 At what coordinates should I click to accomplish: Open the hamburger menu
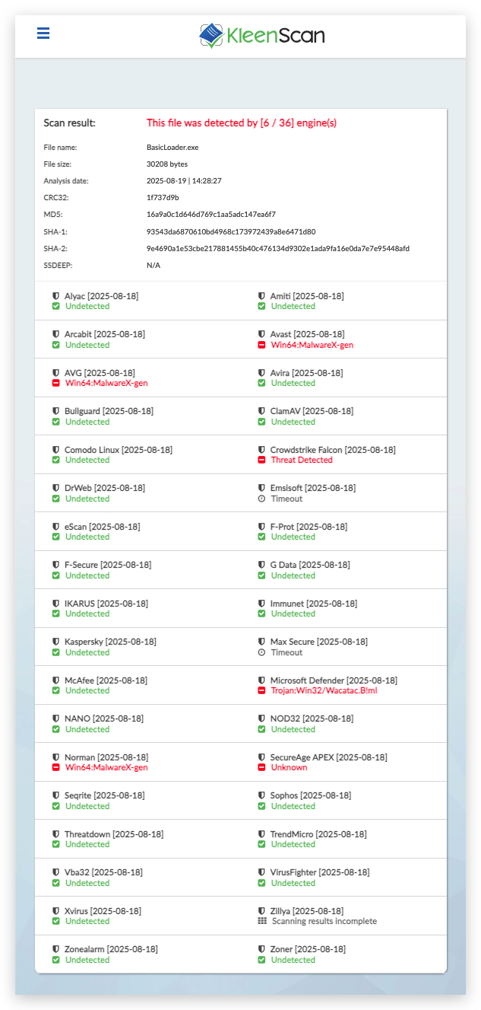43,33
